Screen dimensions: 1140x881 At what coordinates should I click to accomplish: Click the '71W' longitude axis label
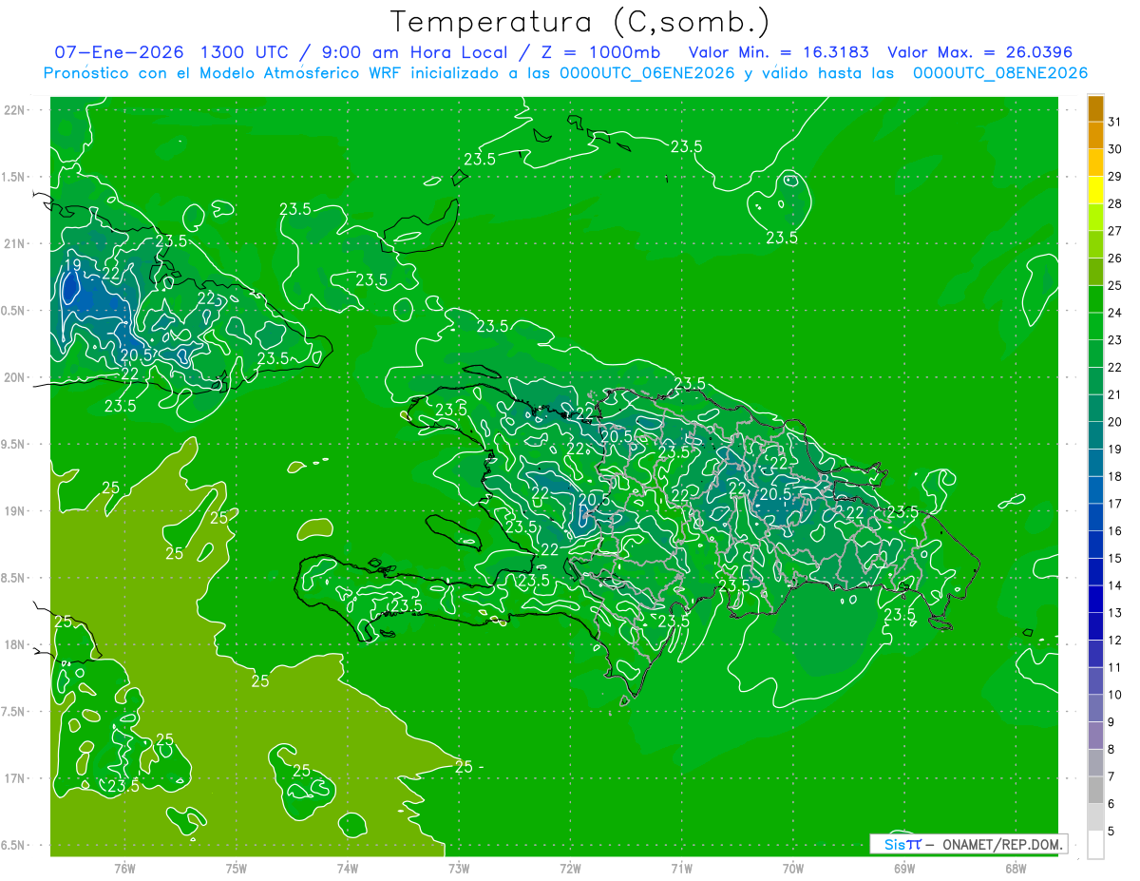point(681,869)
